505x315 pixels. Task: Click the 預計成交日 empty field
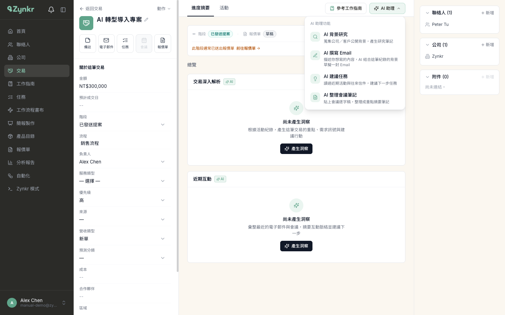(125, 105)
